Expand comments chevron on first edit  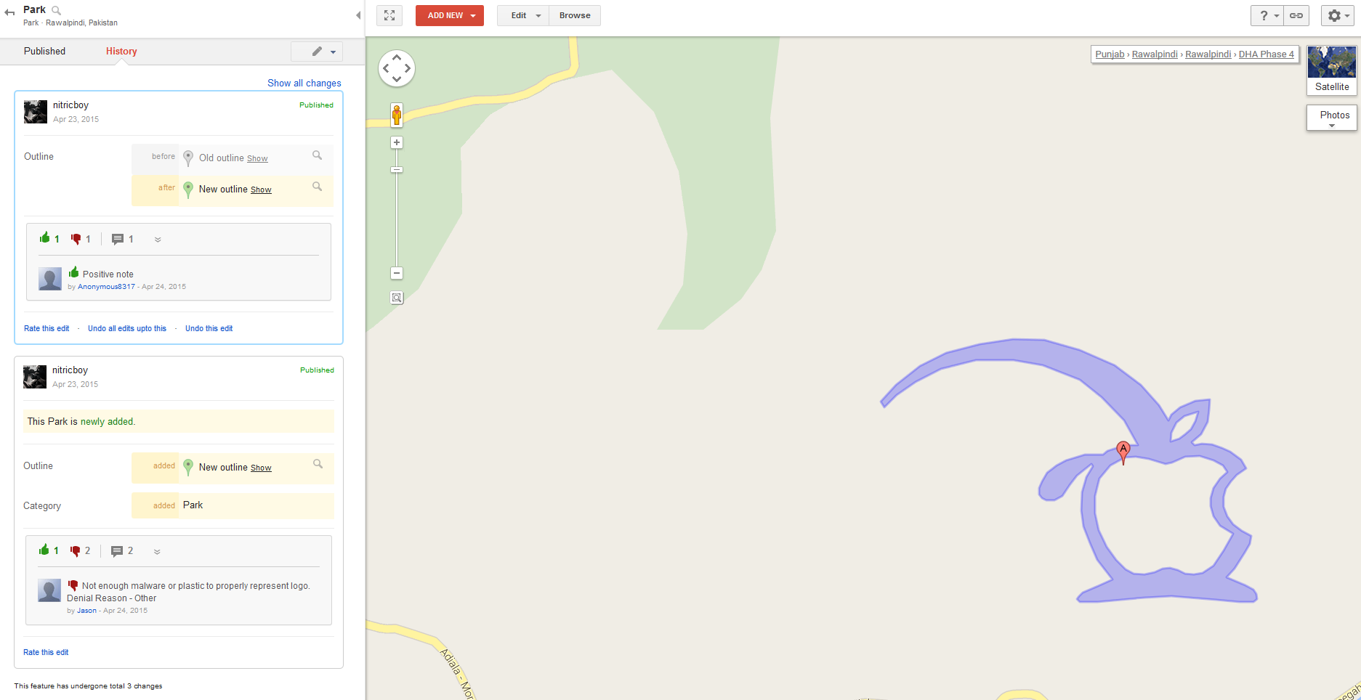[158, 240]
